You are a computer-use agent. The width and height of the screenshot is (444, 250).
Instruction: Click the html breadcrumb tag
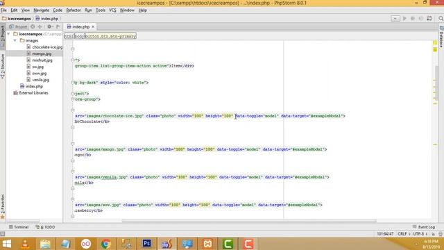tap(69, 36)
